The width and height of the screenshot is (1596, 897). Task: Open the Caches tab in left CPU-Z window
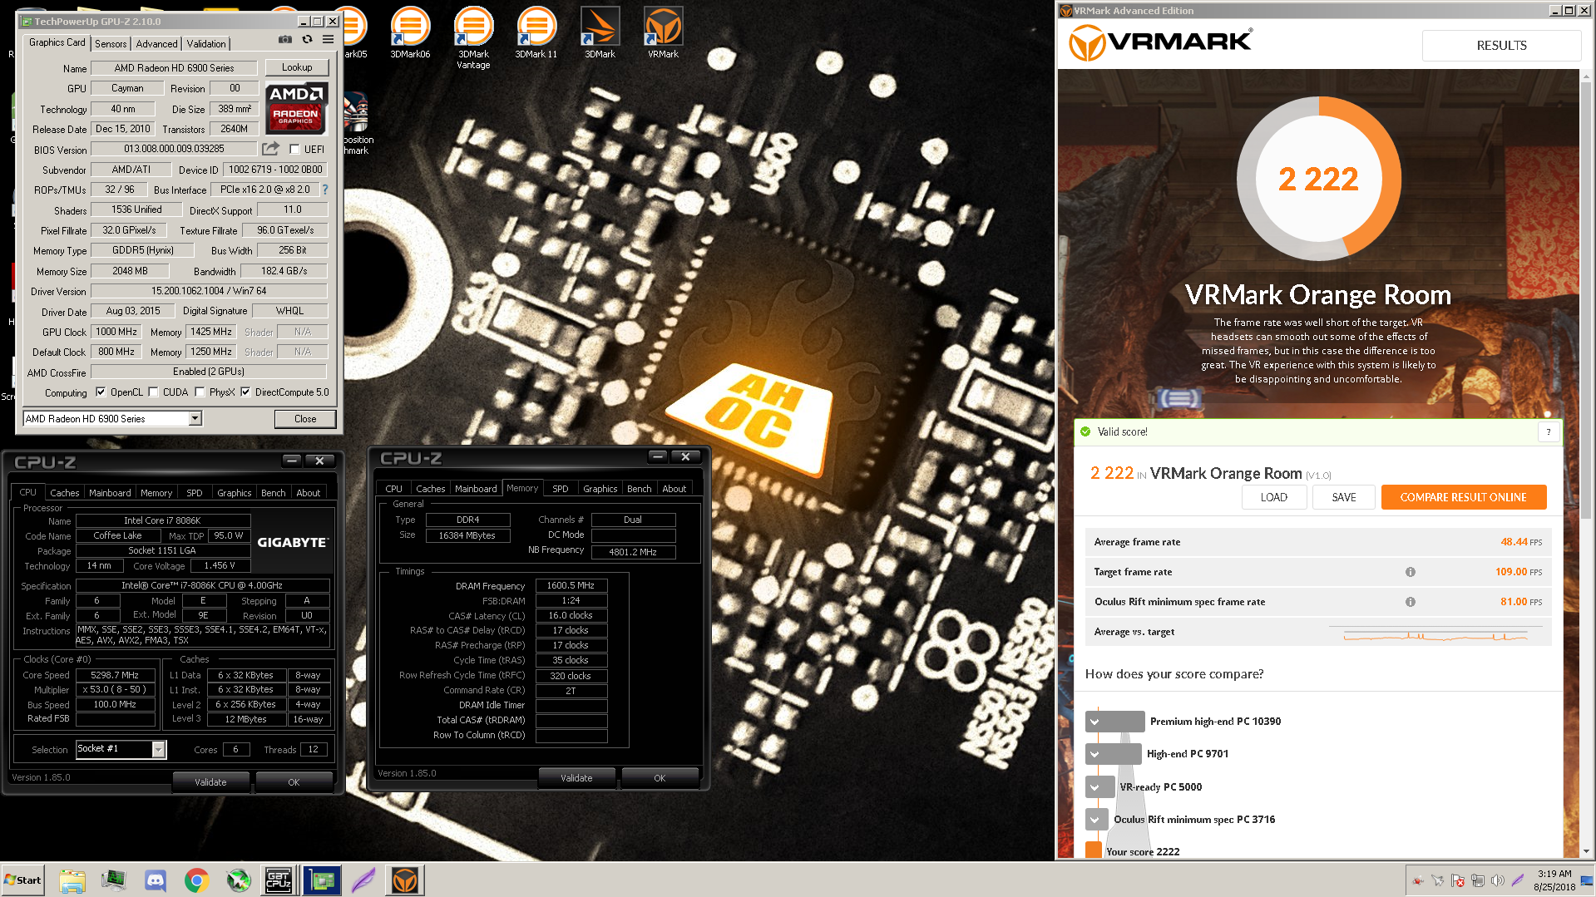click(64, 493)
